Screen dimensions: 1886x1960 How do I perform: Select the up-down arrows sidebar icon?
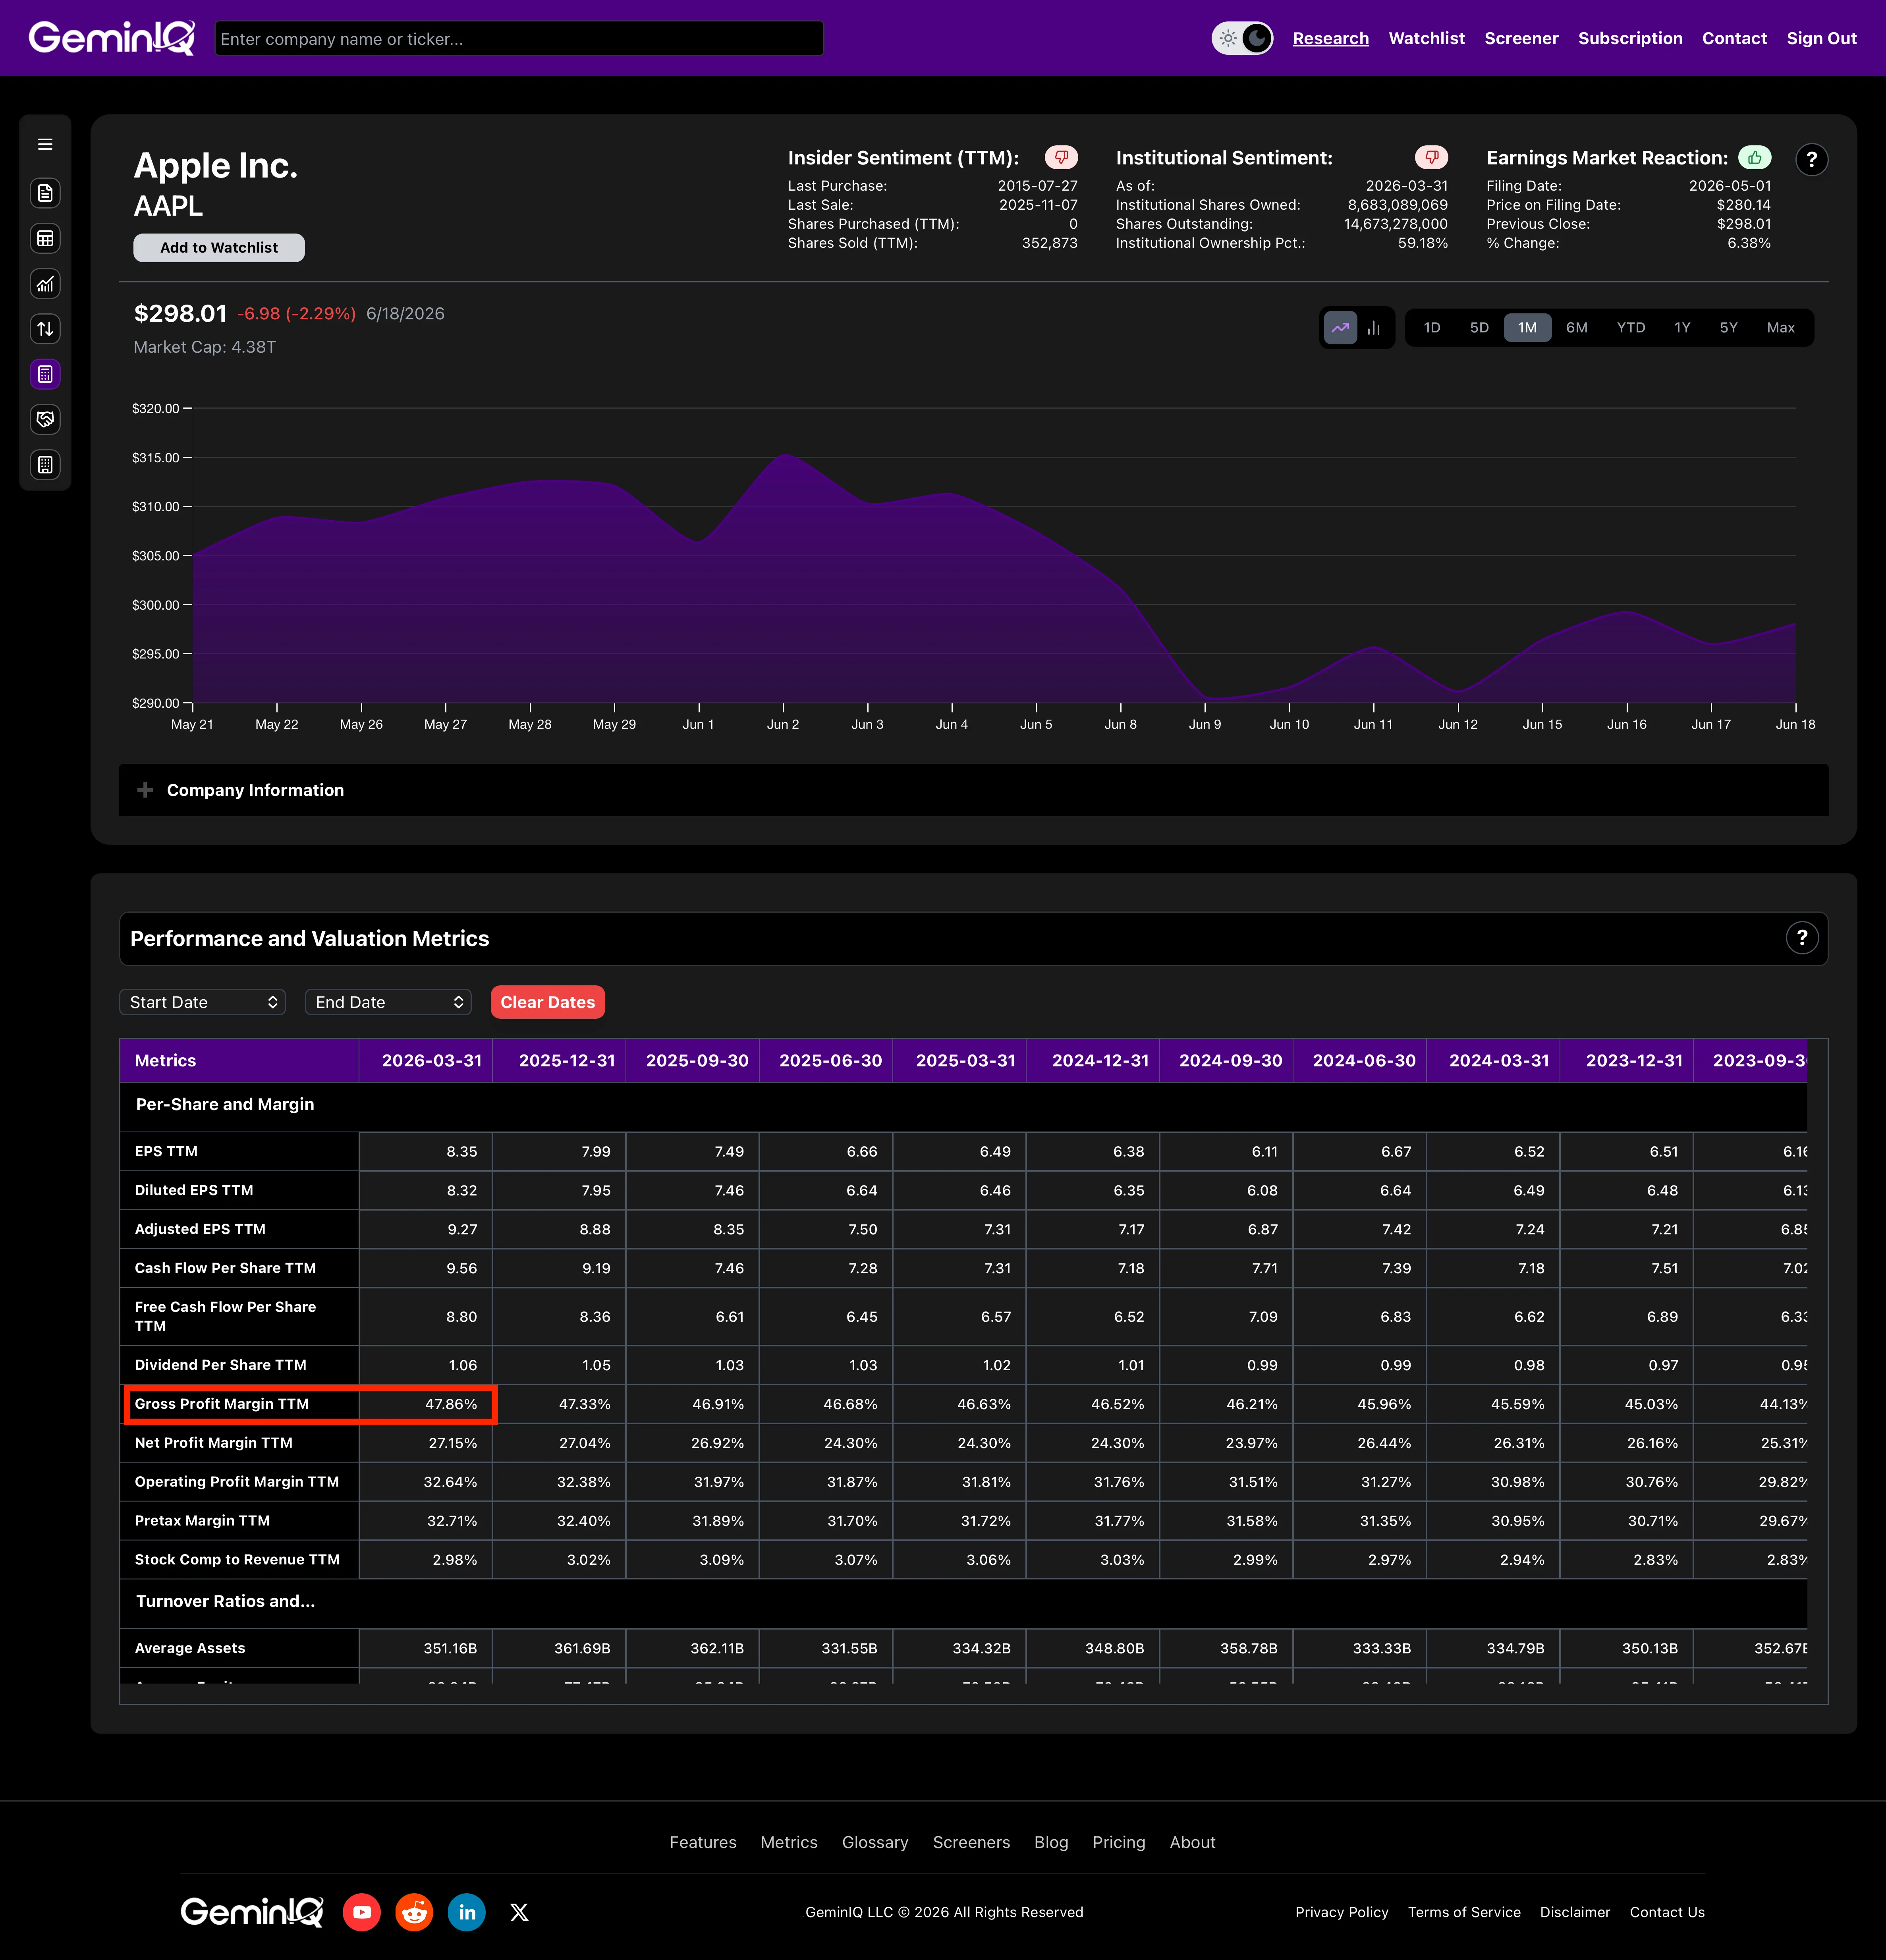pyautogui.click(x=45, y=329)
